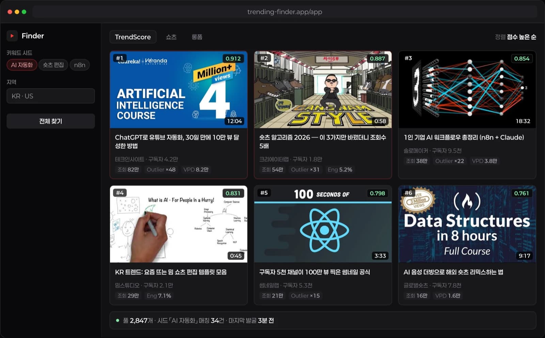Switch to the 롱폼 tab
The height and width of the screenshot is (338, 545).
197,37
